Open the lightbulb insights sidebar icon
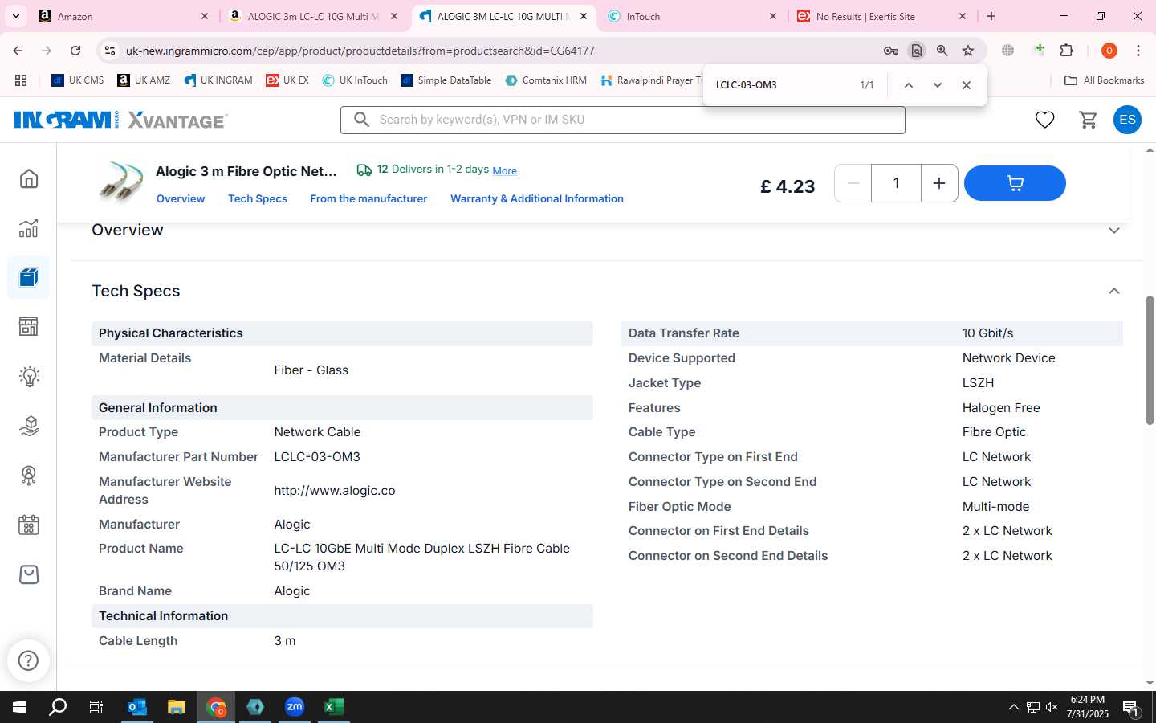The image size is (1156, 723). (29, 376)
